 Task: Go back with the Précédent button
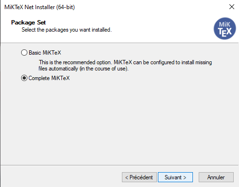139,177
